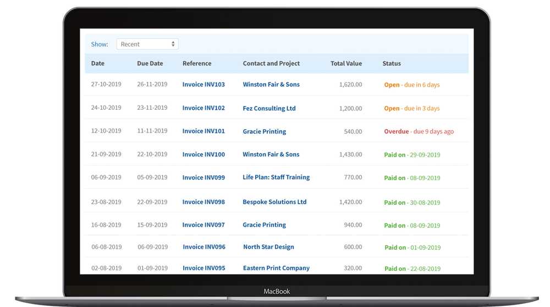Viewport: 550px width, 307px height.
Task: Click total value 1,620.00
Action: pyautogui.click(x=350, y=85)
